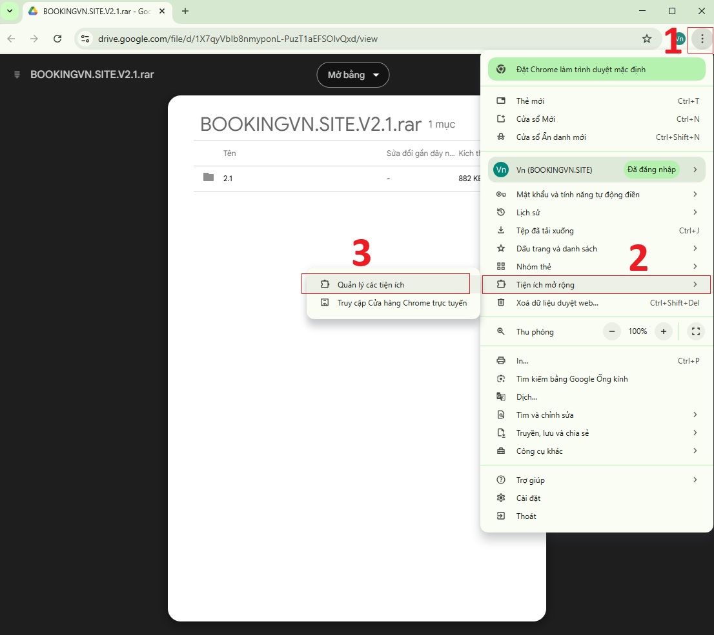Click the 100% zoom level value
The width and height of the screenshot is (714, 635).
pyautogui.click(x=638, y=331)
